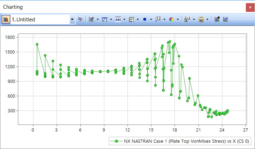This screenshot has height=149, width=255.
Task: Click the 300 label on the Y axis
Action: tap(11, 111)
